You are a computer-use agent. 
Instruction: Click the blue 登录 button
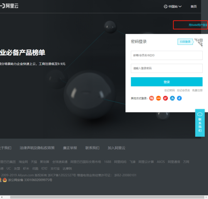(166, 82)
